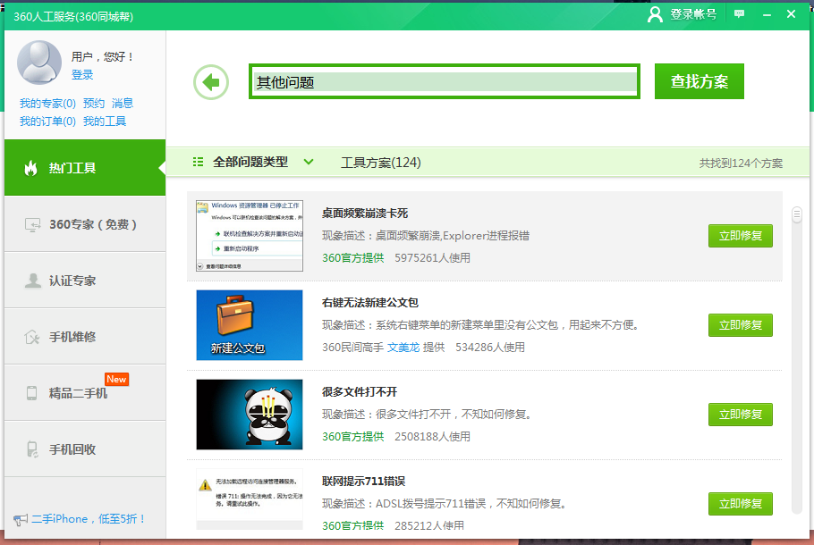Open the 预约 link
Image resolution: width=814 pixels, height=545 pixels.
(x=93, y=103)
